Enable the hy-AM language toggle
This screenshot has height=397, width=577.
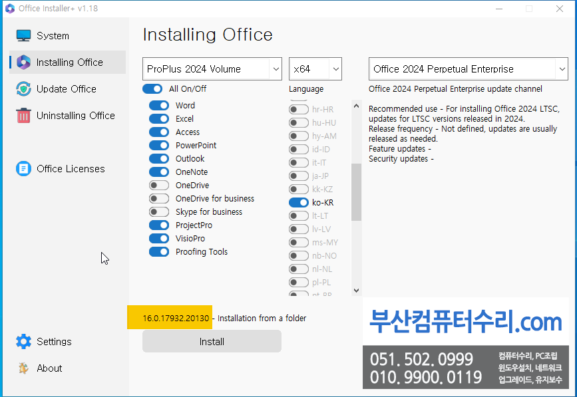[299, 136]
